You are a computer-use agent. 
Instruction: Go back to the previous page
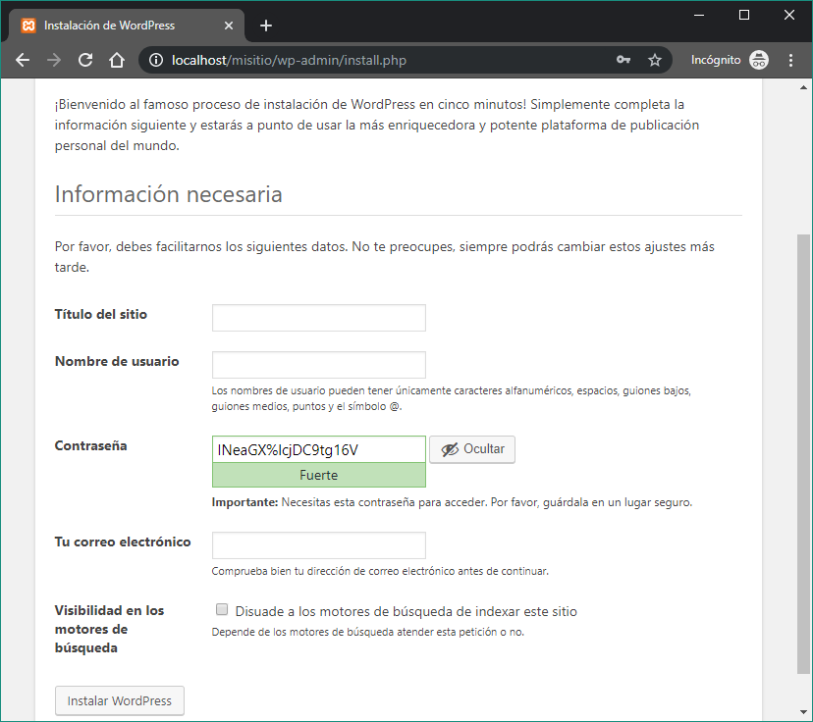tap(23, 60)
